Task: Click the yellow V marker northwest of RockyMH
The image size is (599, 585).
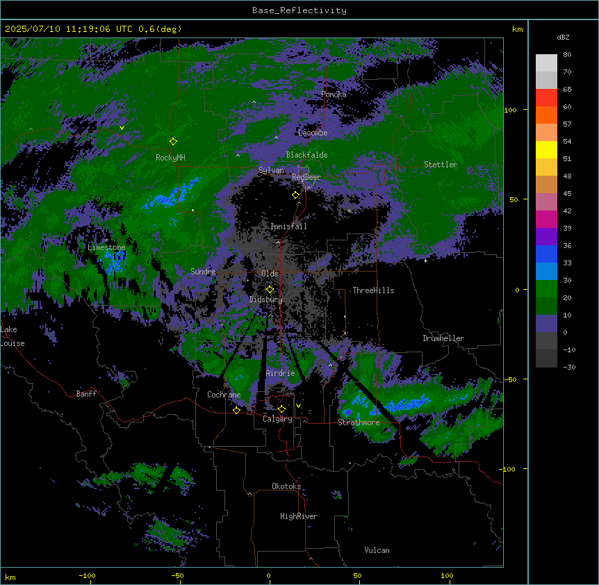Action: (122, 128)
